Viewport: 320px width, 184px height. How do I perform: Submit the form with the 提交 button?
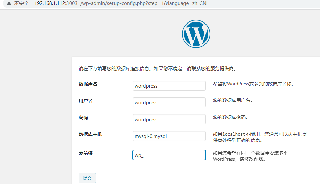(x=87, y=178)
